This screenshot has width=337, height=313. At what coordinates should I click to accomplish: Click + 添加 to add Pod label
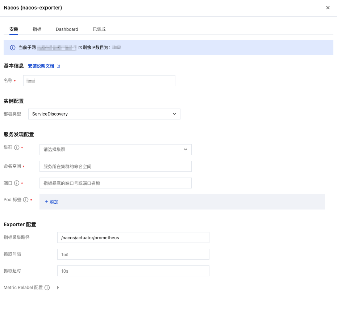coord(51,202)
